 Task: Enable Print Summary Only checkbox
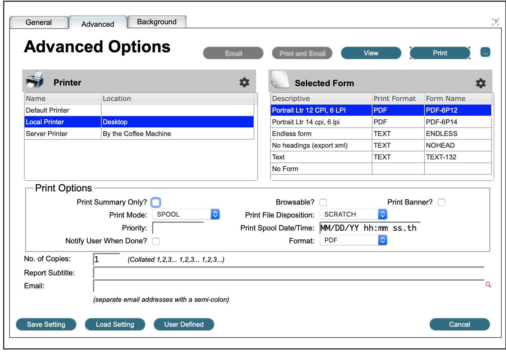156,202
